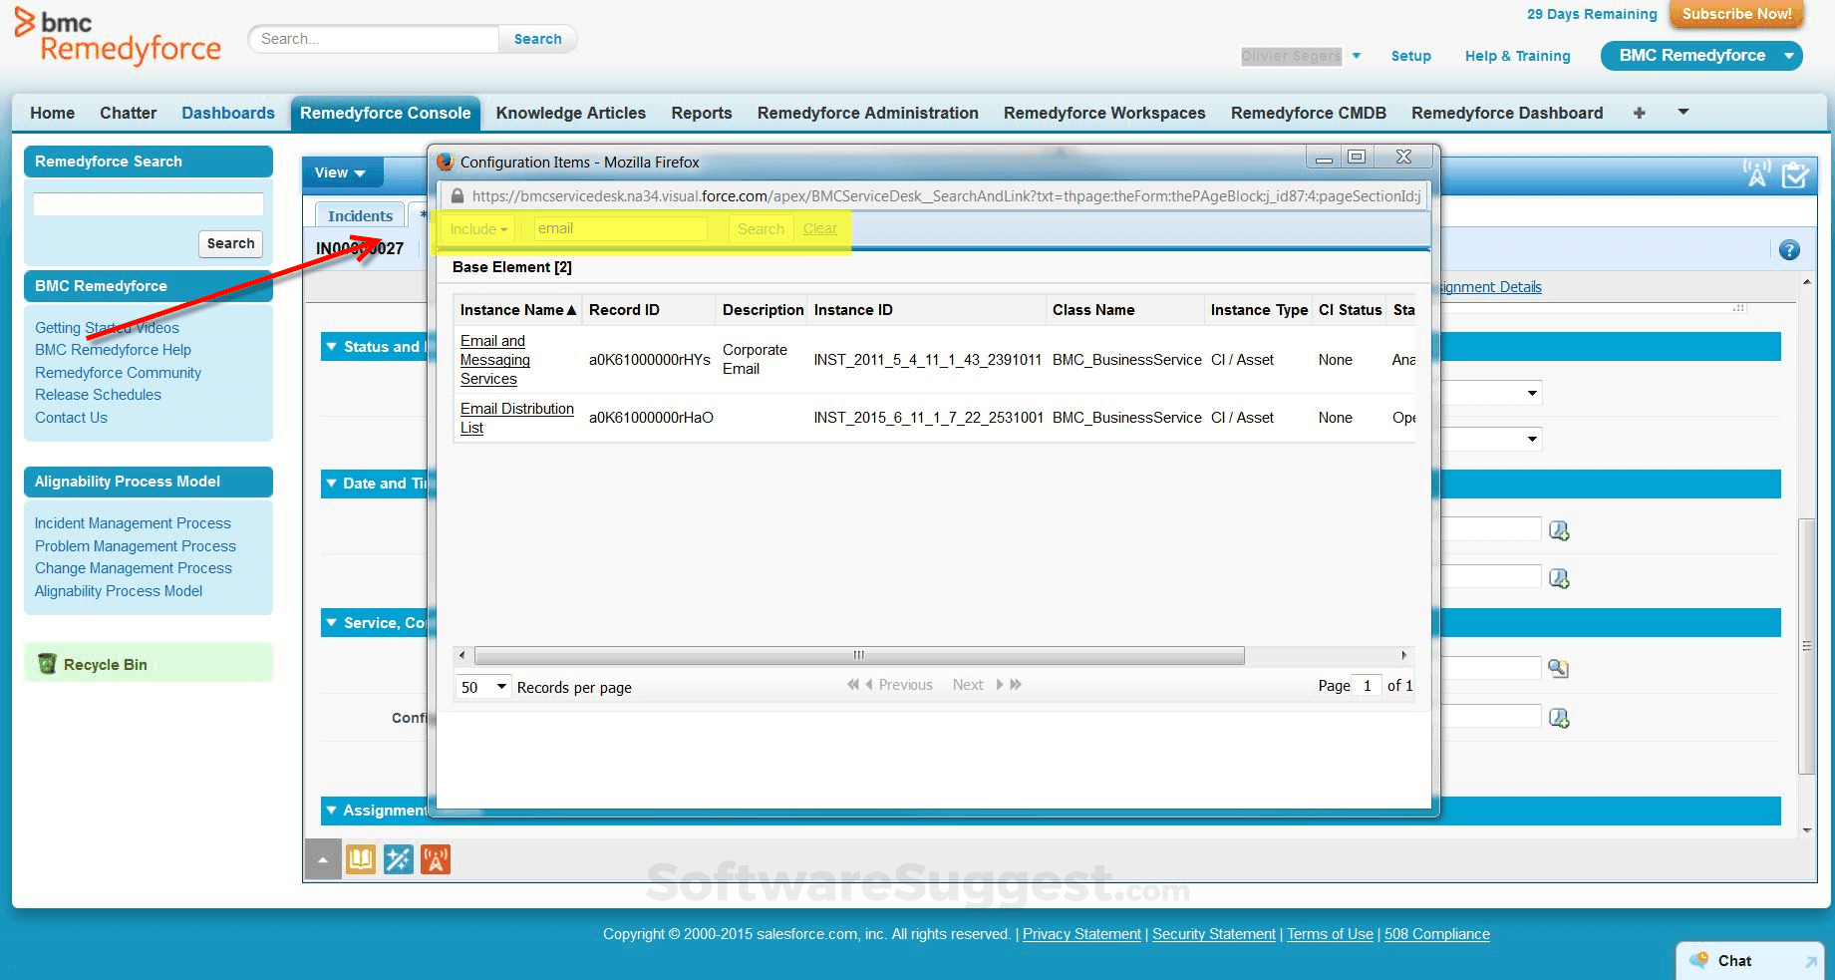1835x980 pixels.
Task: Open the Recycle Bin
Action: 105,665
